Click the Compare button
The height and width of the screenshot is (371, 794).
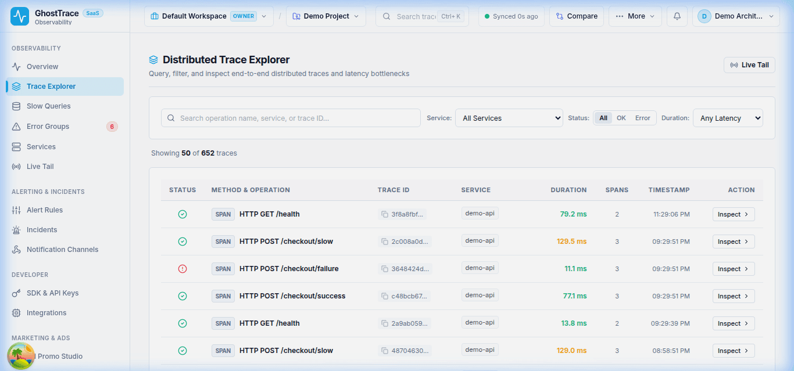[577, 16]
